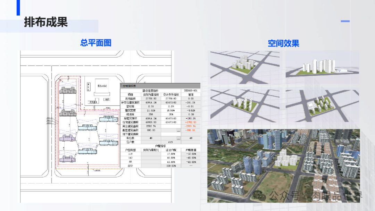Select unit type 119 cell
375x211 pixels.
coord(130,154)
